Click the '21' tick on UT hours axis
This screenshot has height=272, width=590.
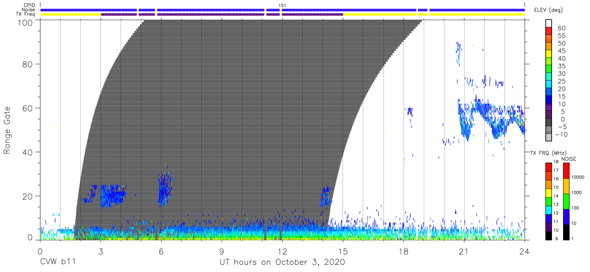tap(464, 251)
